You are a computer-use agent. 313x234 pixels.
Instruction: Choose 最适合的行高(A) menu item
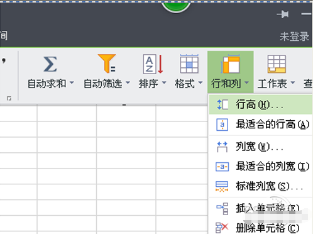pyautogui.click(x=261, y=125)
